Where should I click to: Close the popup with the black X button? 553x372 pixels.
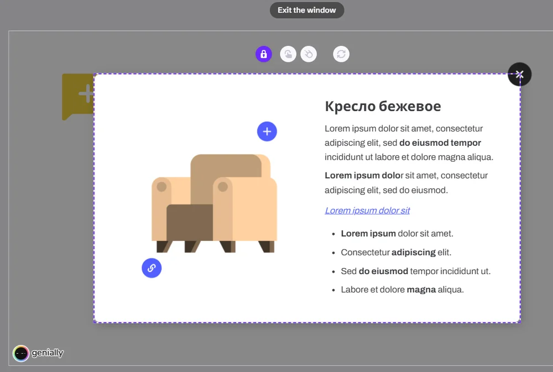pyautogui.click(x=519, y=75)
